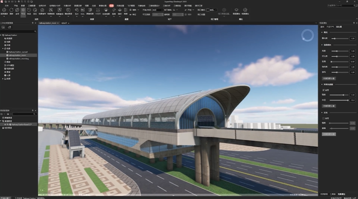
Task: Click the full-extent globe icon in ribbon
Action: tap(17, 11)
